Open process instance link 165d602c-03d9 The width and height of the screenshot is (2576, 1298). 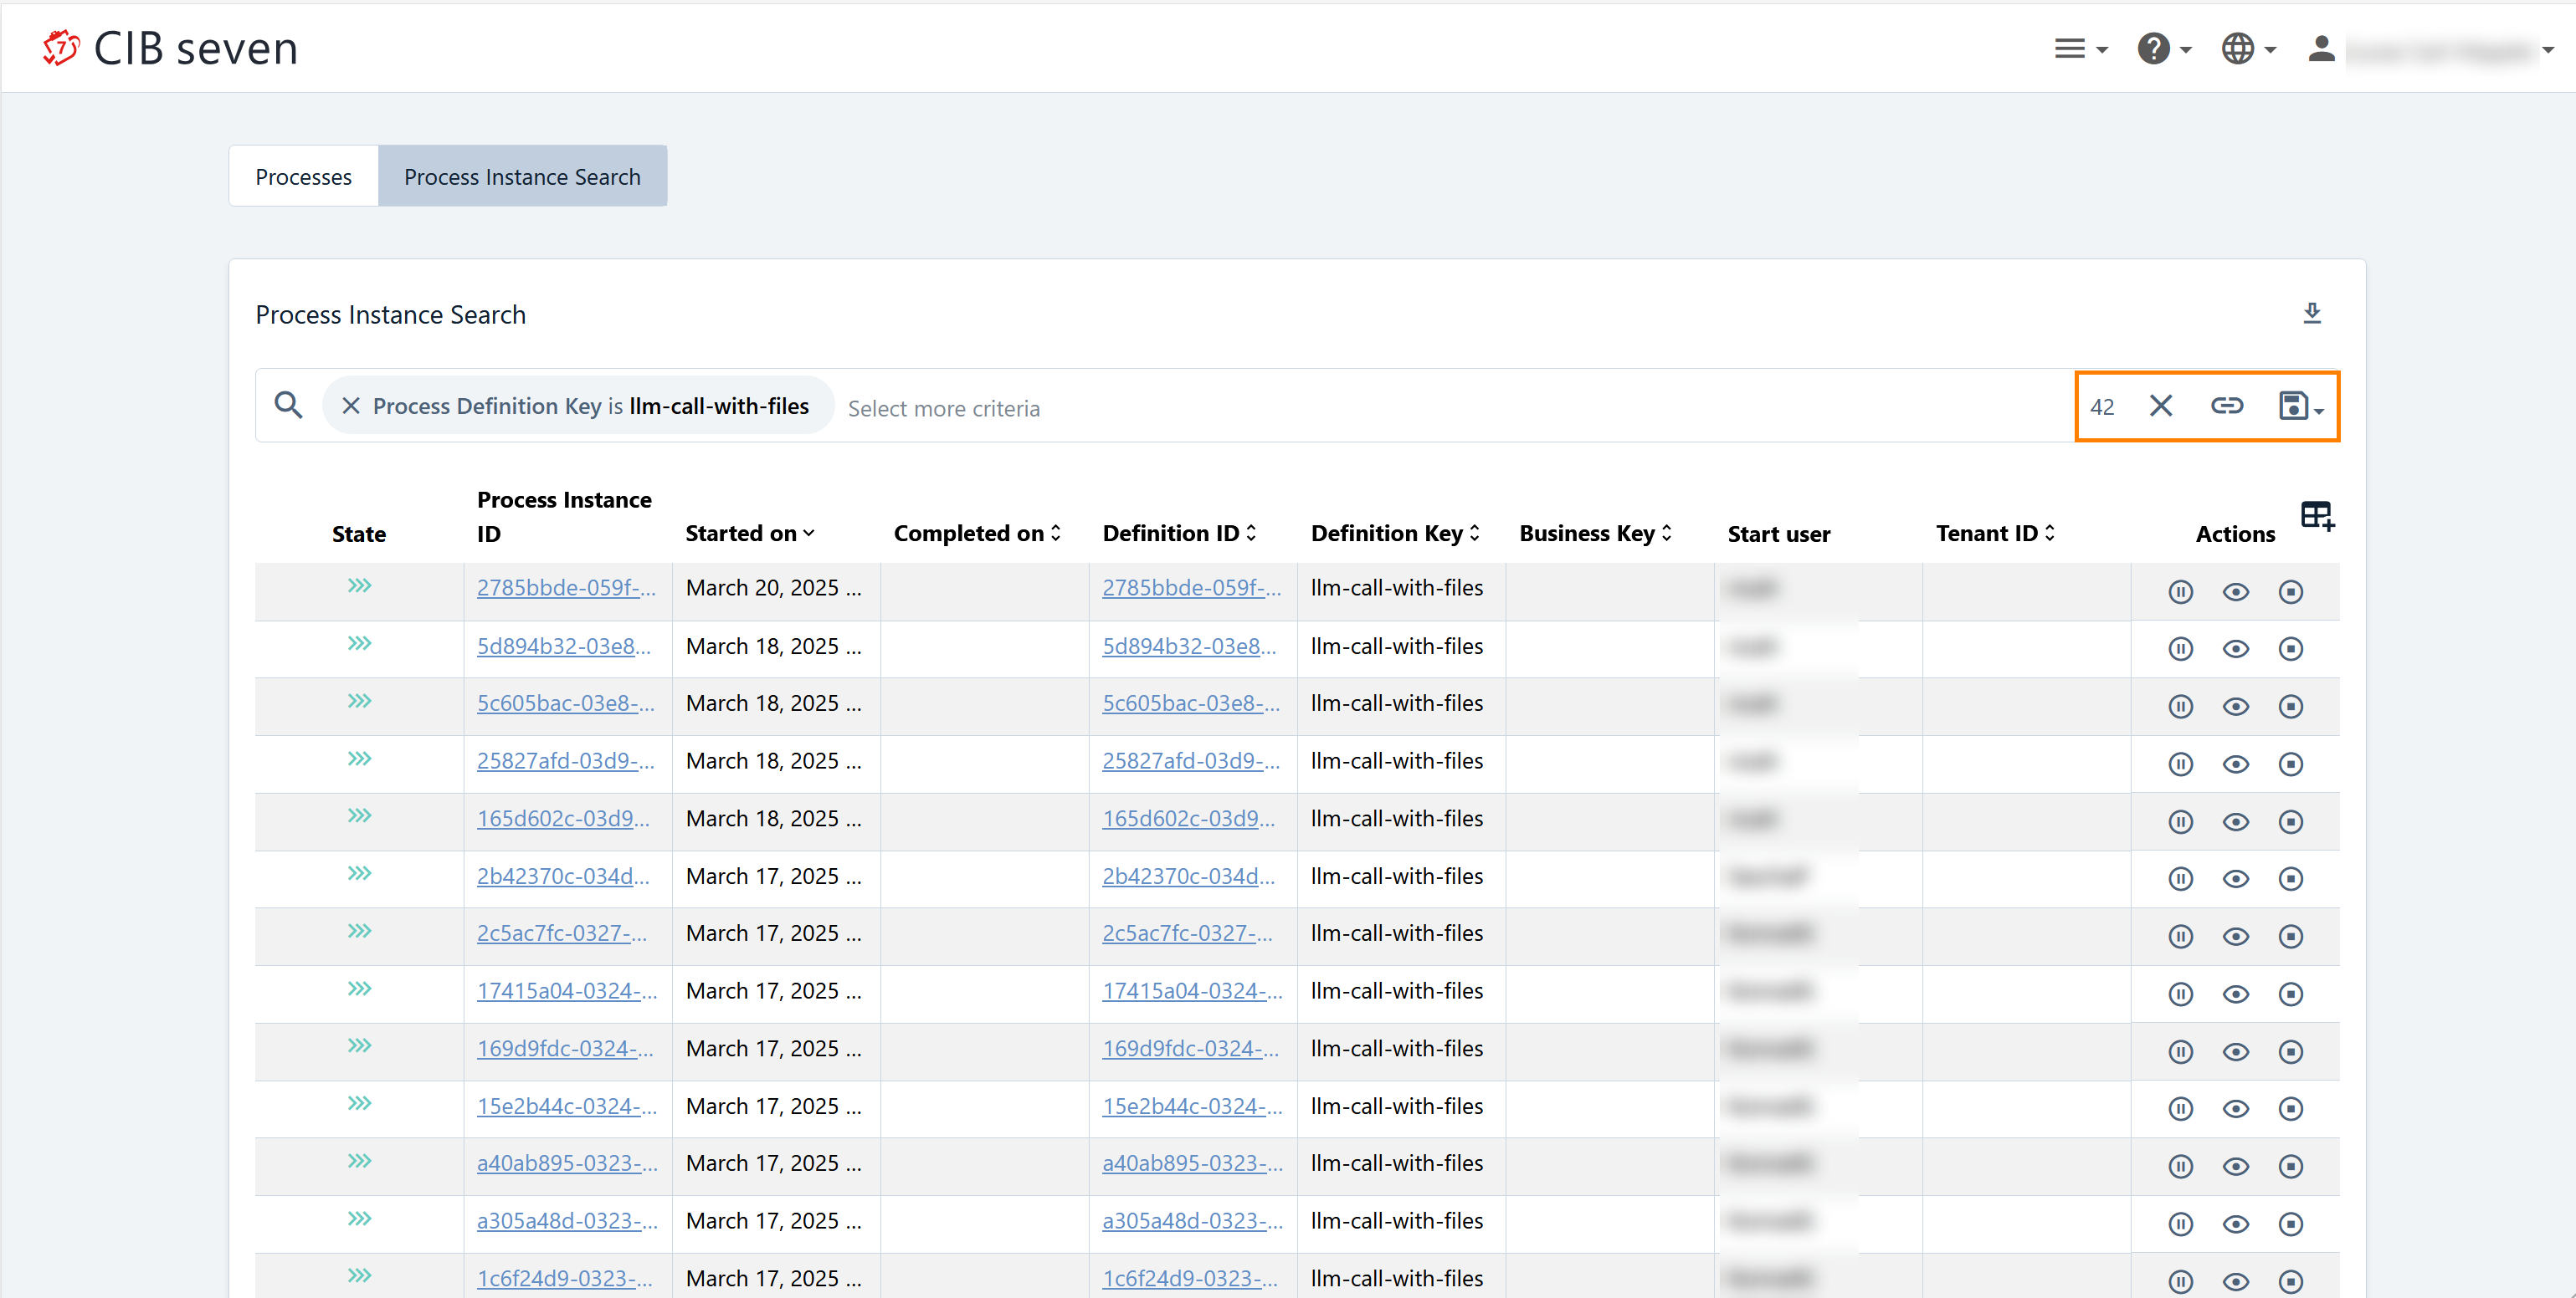[x=562, y=819]
